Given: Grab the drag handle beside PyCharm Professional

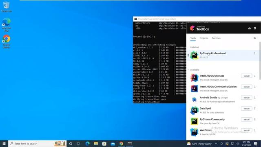Looking at the screenshot, I should coord(188,56).
